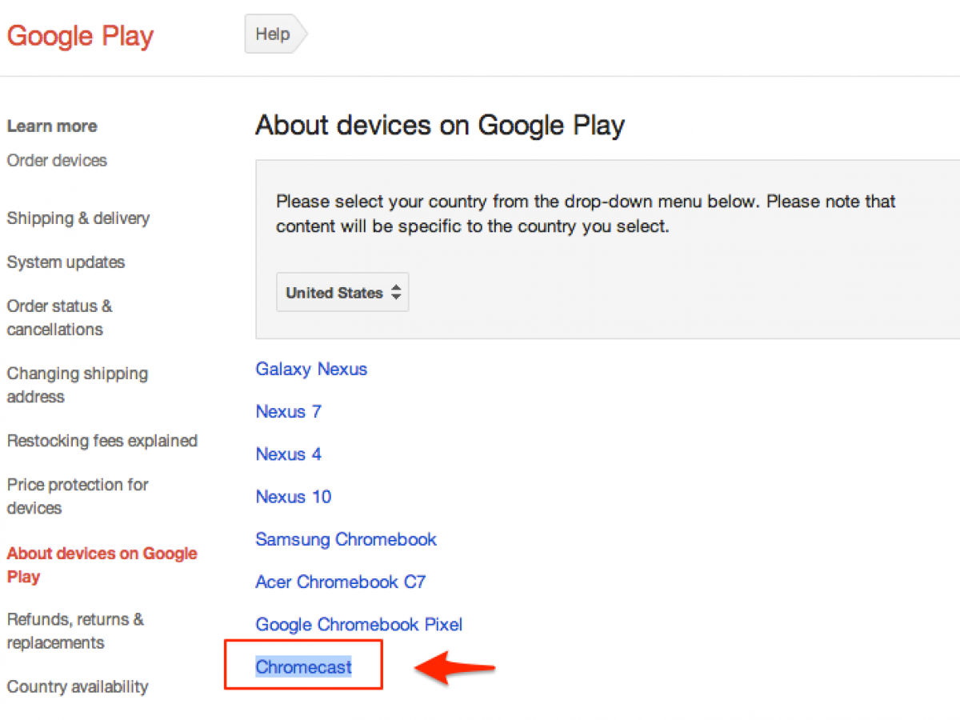Open Order devices in sidebar

click(x=57, y=160)
